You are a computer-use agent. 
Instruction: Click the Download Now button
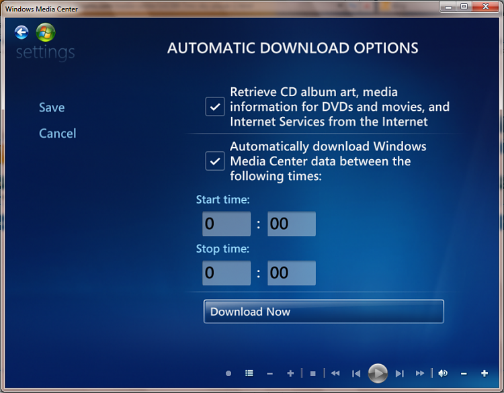pyautogui.click(x=324, y=312)
